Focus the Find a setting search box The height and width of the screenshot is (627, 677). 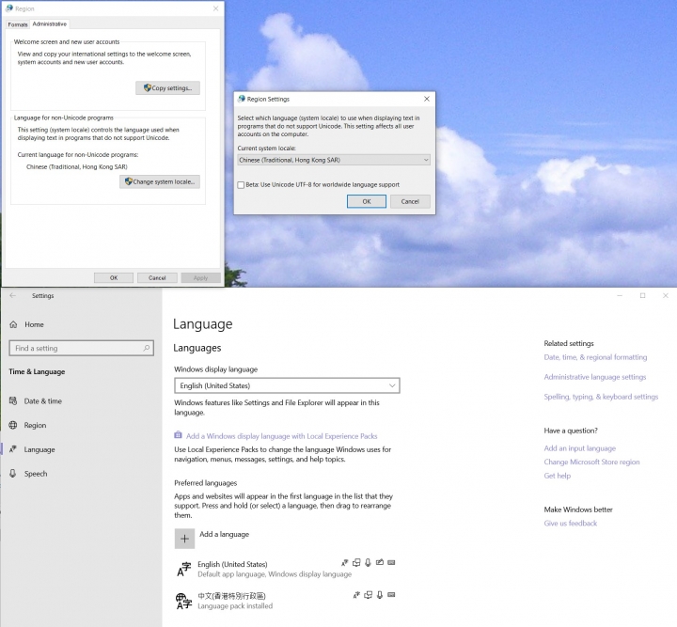point(81,348)
